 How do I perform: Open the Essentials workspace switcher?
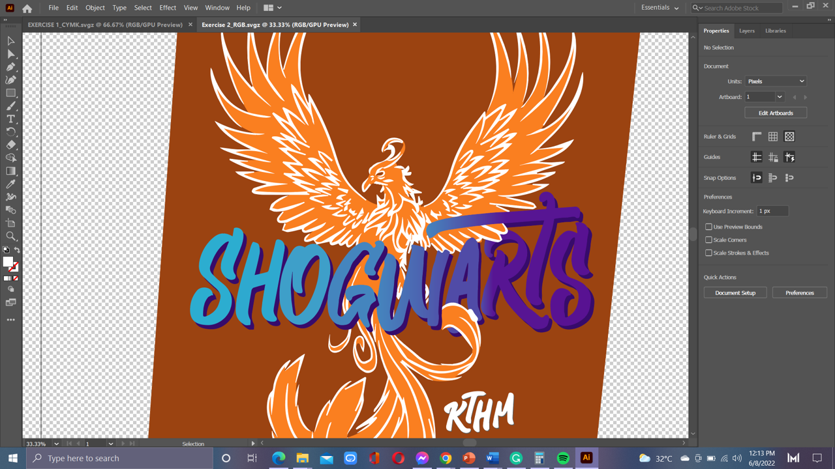click(660, 8)
